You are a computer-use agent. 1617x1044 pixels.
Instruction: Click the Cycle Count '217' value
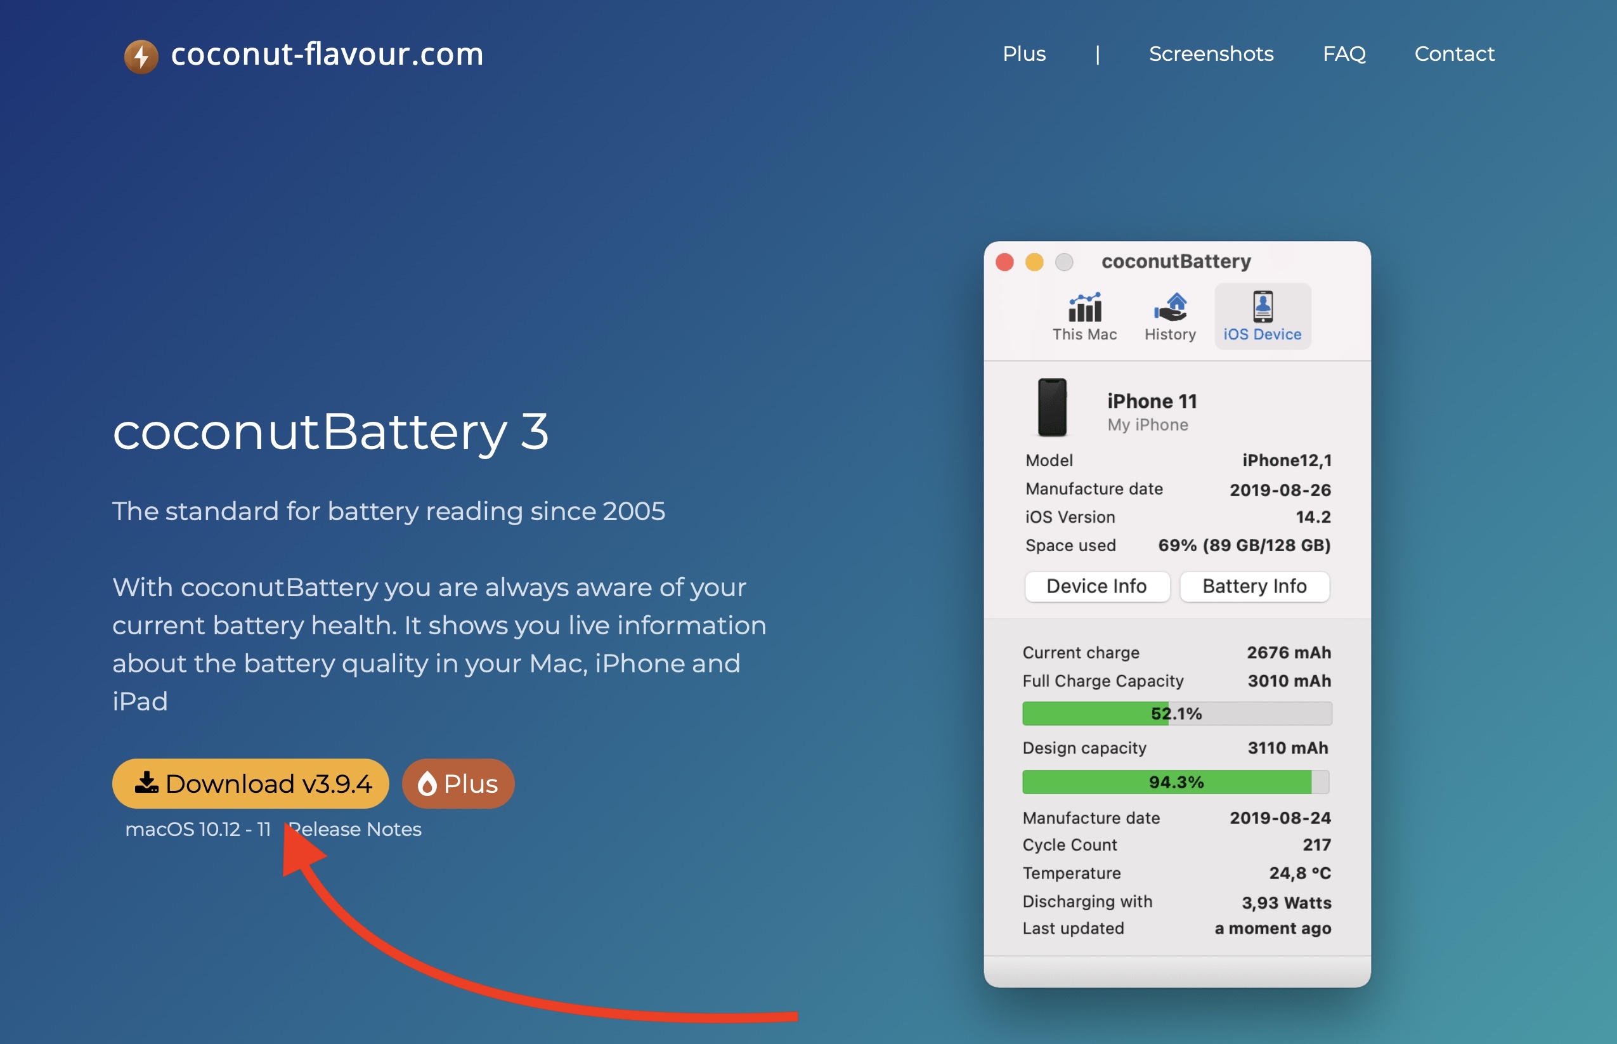pos(1317,845)
